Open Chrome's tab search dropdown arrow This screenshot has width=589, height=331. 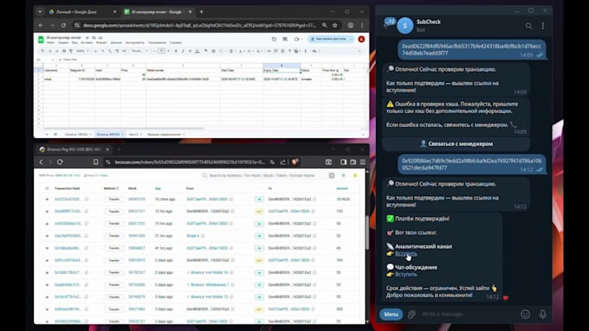click(40, 11)
